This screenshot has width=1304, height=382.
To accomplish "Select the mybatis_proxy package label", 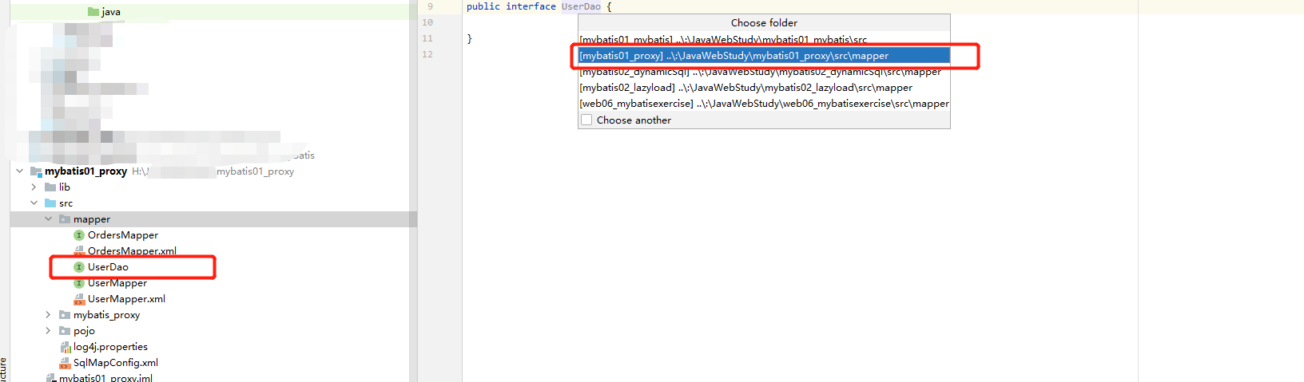I will point(106,315).
